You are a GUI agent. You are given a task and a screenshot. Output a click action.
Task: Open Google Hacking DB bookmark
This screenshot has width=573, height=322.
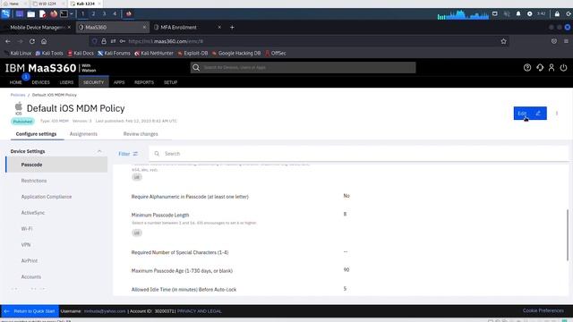coord(236,54)
